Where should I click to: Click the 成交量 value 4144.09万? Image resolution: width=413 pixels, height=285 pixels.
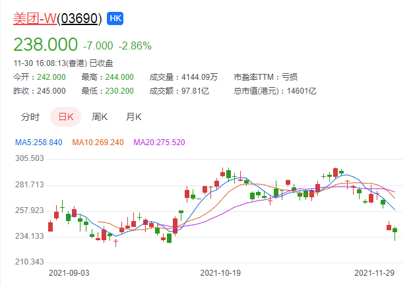tap(199, 77)
